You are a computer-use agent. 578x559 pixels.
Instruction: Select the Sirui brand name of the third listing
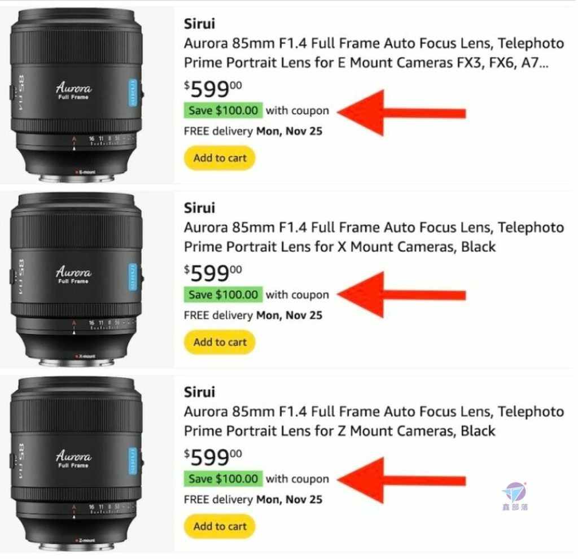(x=199, y=392)
